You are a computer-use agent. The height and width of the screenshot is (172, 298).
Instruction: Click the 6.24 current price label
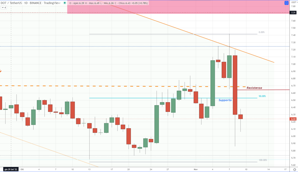click(x=294, y=119)
